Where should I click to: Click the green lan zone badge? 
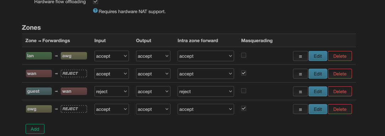(x=39, y=56)
